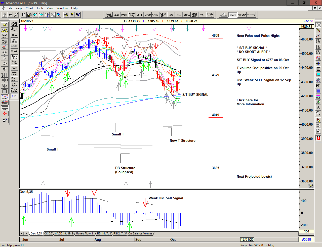Click the RSI indicator button
The image size is (322, 247).
[179, 15]
